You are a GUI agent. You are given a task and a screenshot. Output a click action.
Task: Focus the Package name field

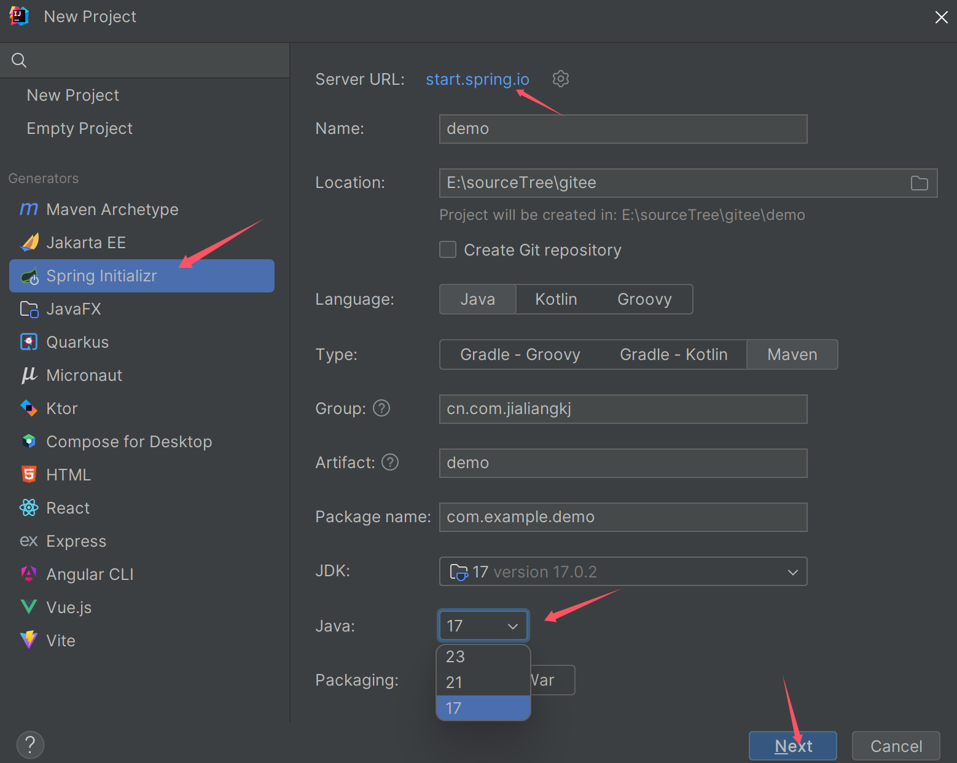click(x=623, y=517)
